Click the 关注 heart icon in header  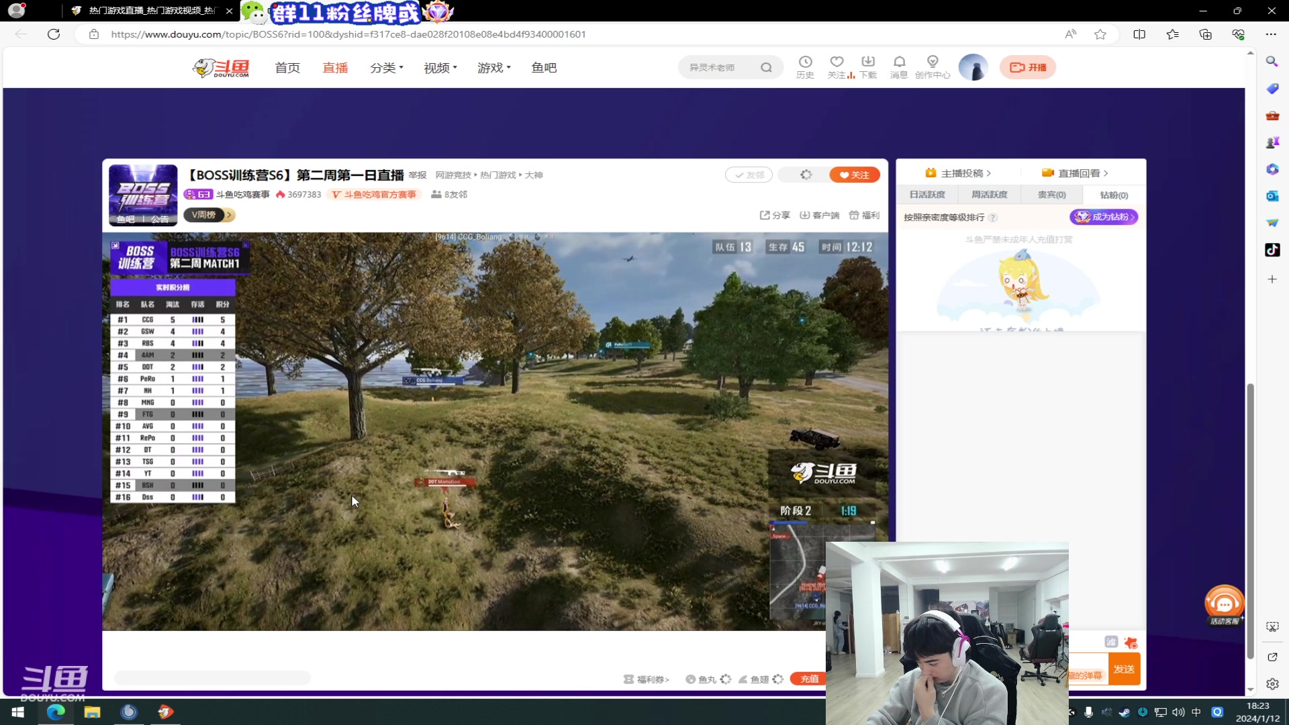click(x=837, y=62)
